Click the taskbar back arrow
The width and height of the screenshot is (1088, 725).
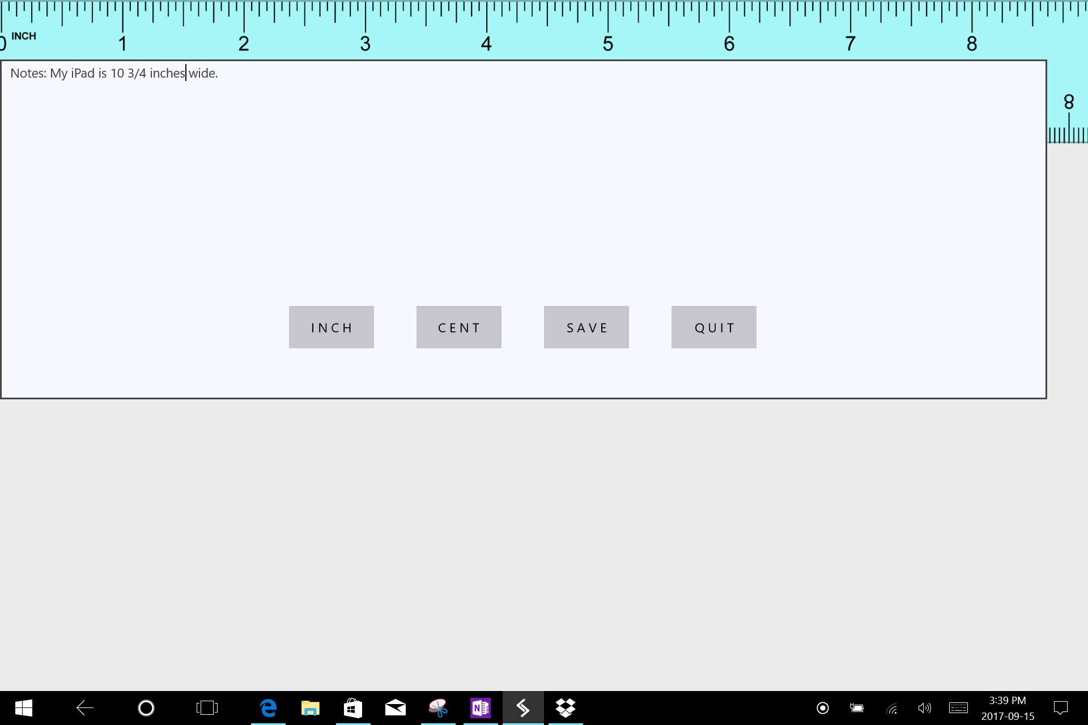tap(84, 708)
